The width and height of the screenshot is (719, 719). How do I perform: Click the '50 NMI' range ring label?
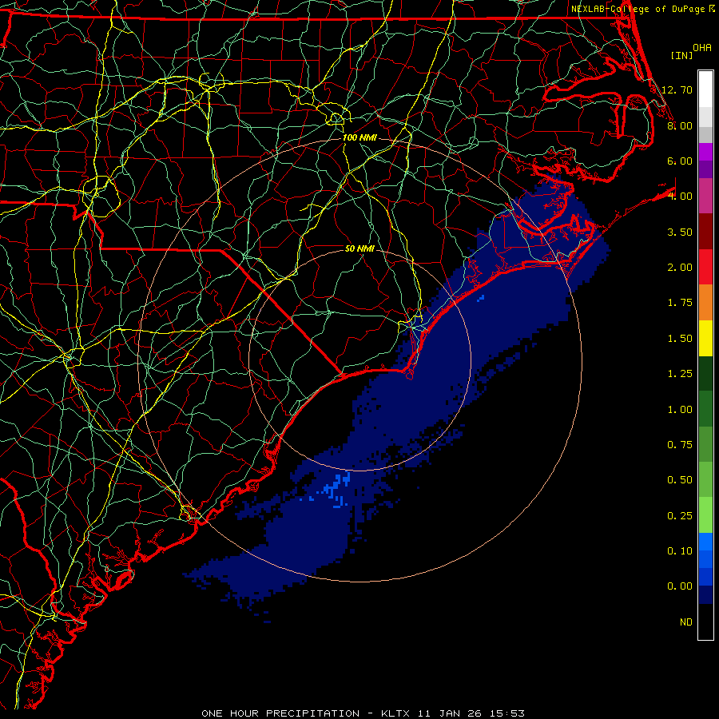(359, 248)
